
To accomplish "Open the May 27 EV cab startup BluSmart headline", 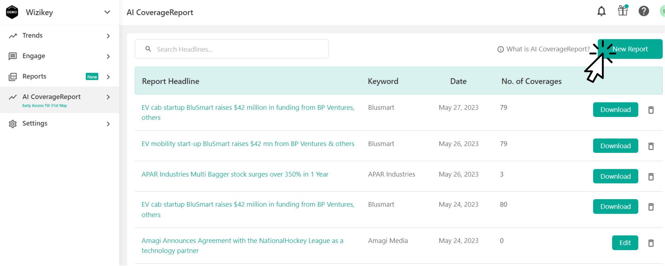I will pyautogui.click(x=248, y=112).
